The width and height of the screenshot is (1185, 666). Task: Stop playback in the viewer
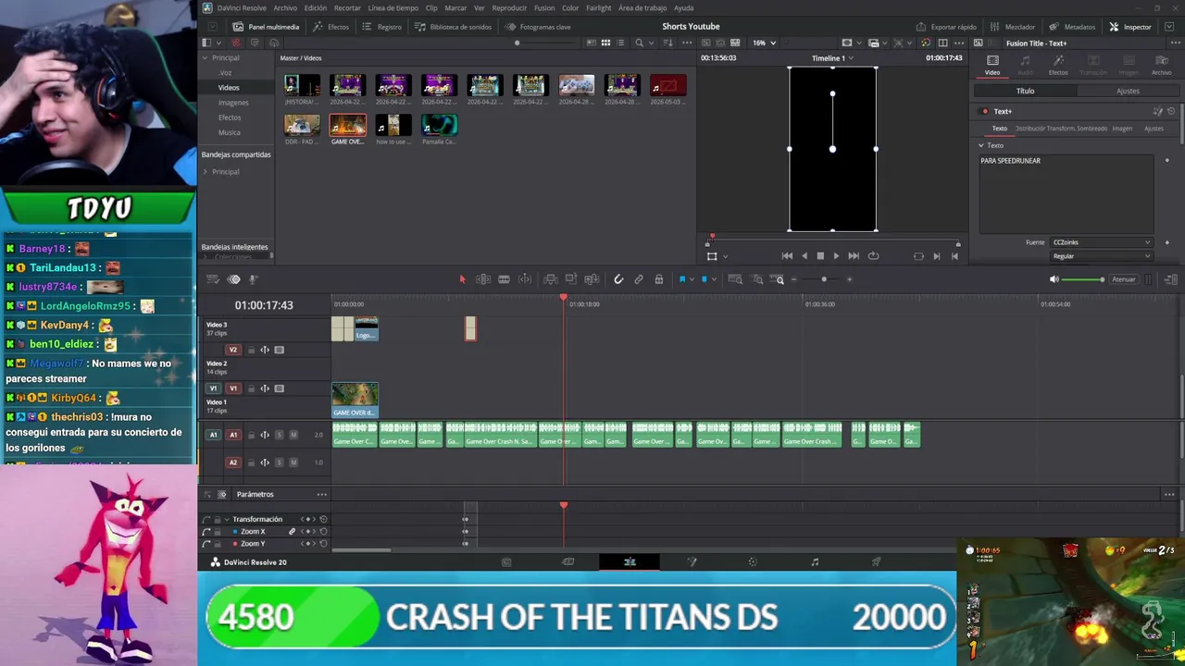tap(820, 256)
